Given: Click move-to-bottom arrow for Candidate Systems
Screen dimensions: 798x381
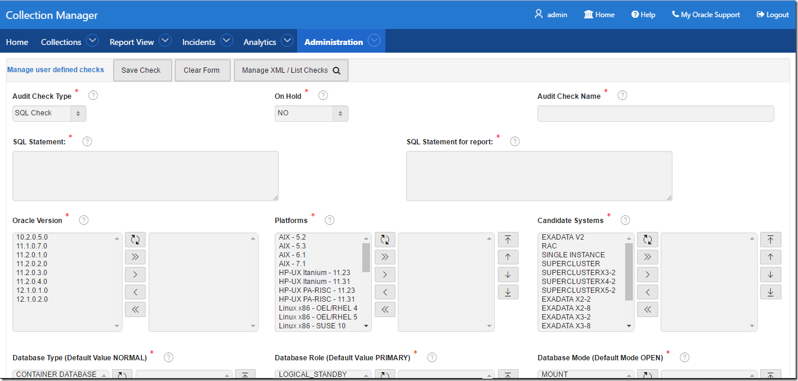Looking at the screenshot, I should [770, 292].
